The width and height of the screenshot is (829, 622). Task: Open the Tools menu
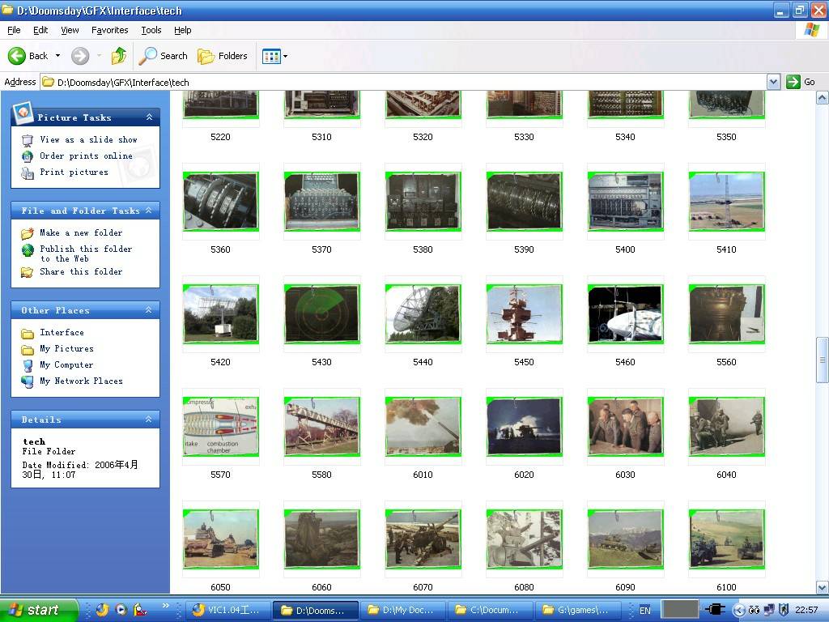click(x=151, y=30)
